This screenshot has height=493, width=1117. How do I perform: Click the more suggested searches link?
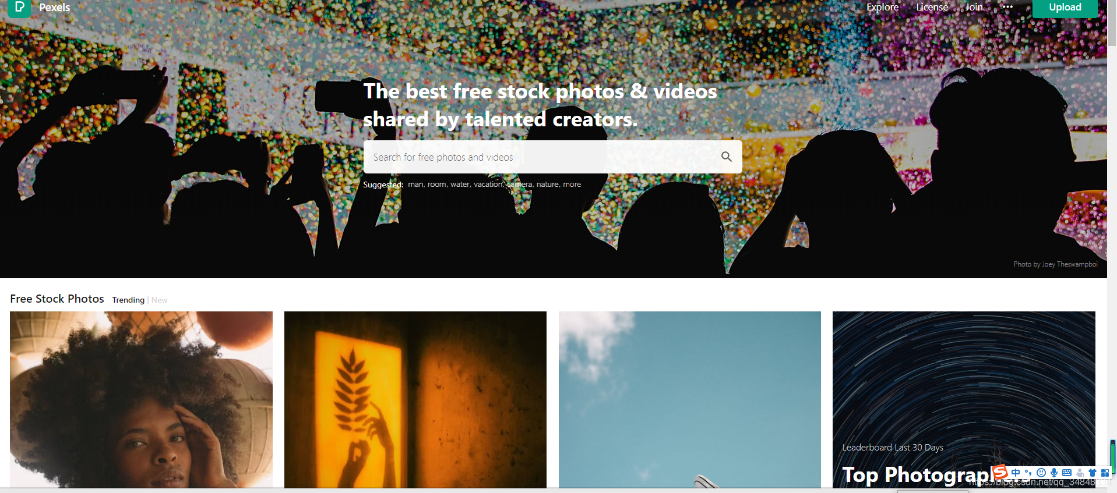point(572,184)
